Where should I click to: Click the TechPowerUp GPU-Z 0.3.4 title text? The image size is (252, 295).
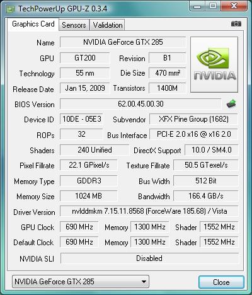click(63, 9)
